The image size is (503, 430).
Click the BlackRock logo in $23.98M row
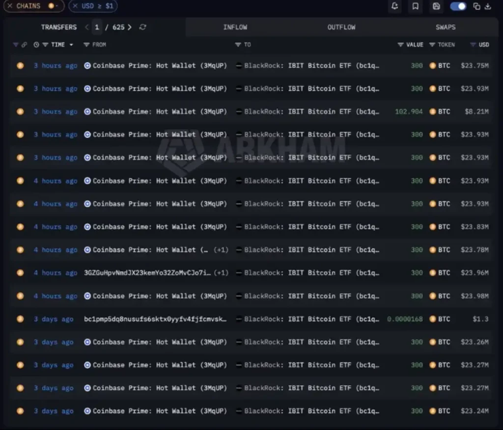pos(239,296)
